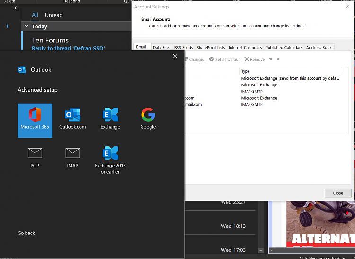Collapse folder pane with the left chevron

(x=15, y=8)
